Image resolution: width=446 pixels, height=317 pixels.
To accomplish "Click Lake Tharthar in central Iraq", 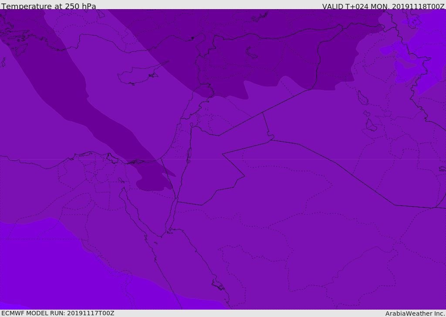I will click(362, 98).
